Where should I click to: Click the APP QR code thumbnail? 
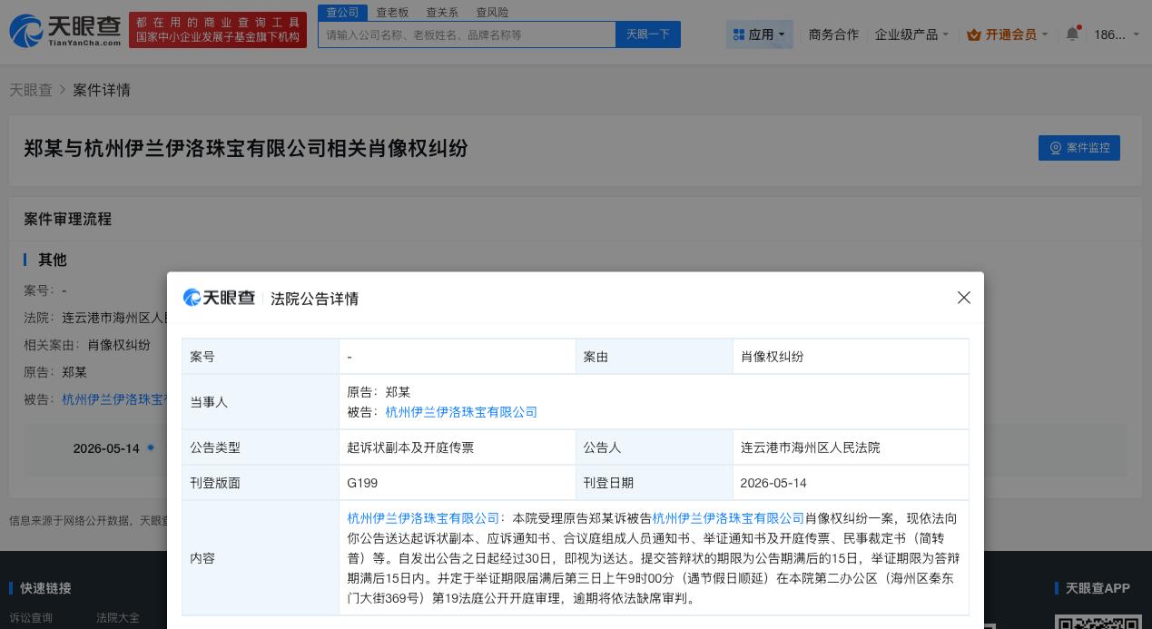coord(1098,622)
